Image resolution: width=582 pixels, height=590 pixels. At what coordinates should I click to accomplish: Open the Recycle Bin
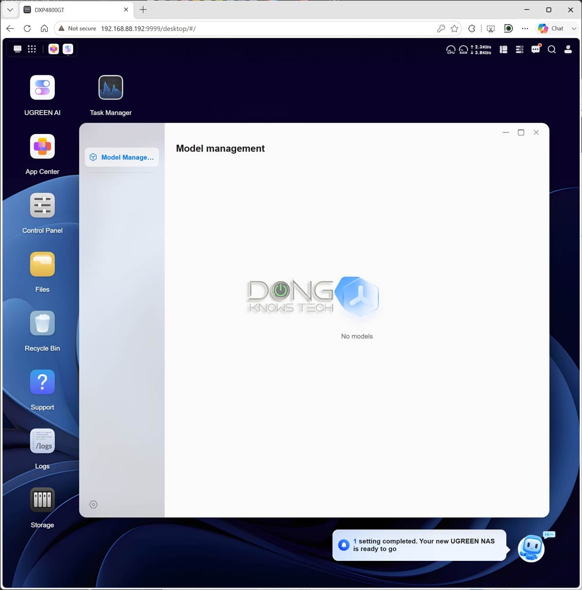pyautogui.click(x=42, y=323)
